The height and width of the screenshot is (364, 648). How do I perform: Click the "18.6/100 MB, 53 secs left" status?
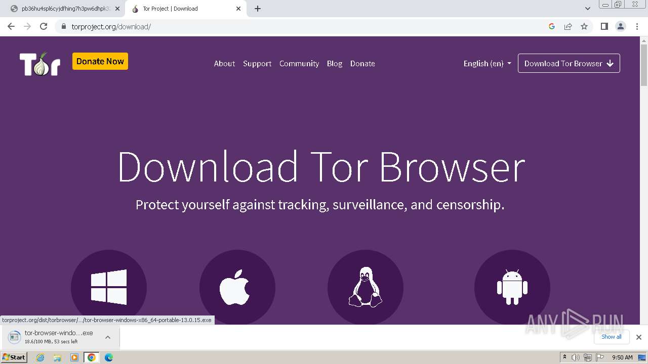[x=51, y=342]
